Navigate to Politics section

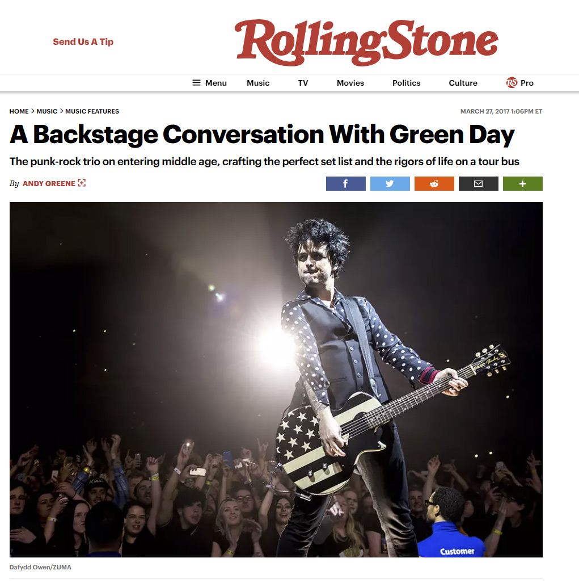pos(406,83)
